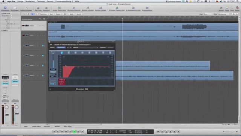241x136 pixels.
Task: Open the Bearbeiten local arrange menu
Action: pos(44,14)
